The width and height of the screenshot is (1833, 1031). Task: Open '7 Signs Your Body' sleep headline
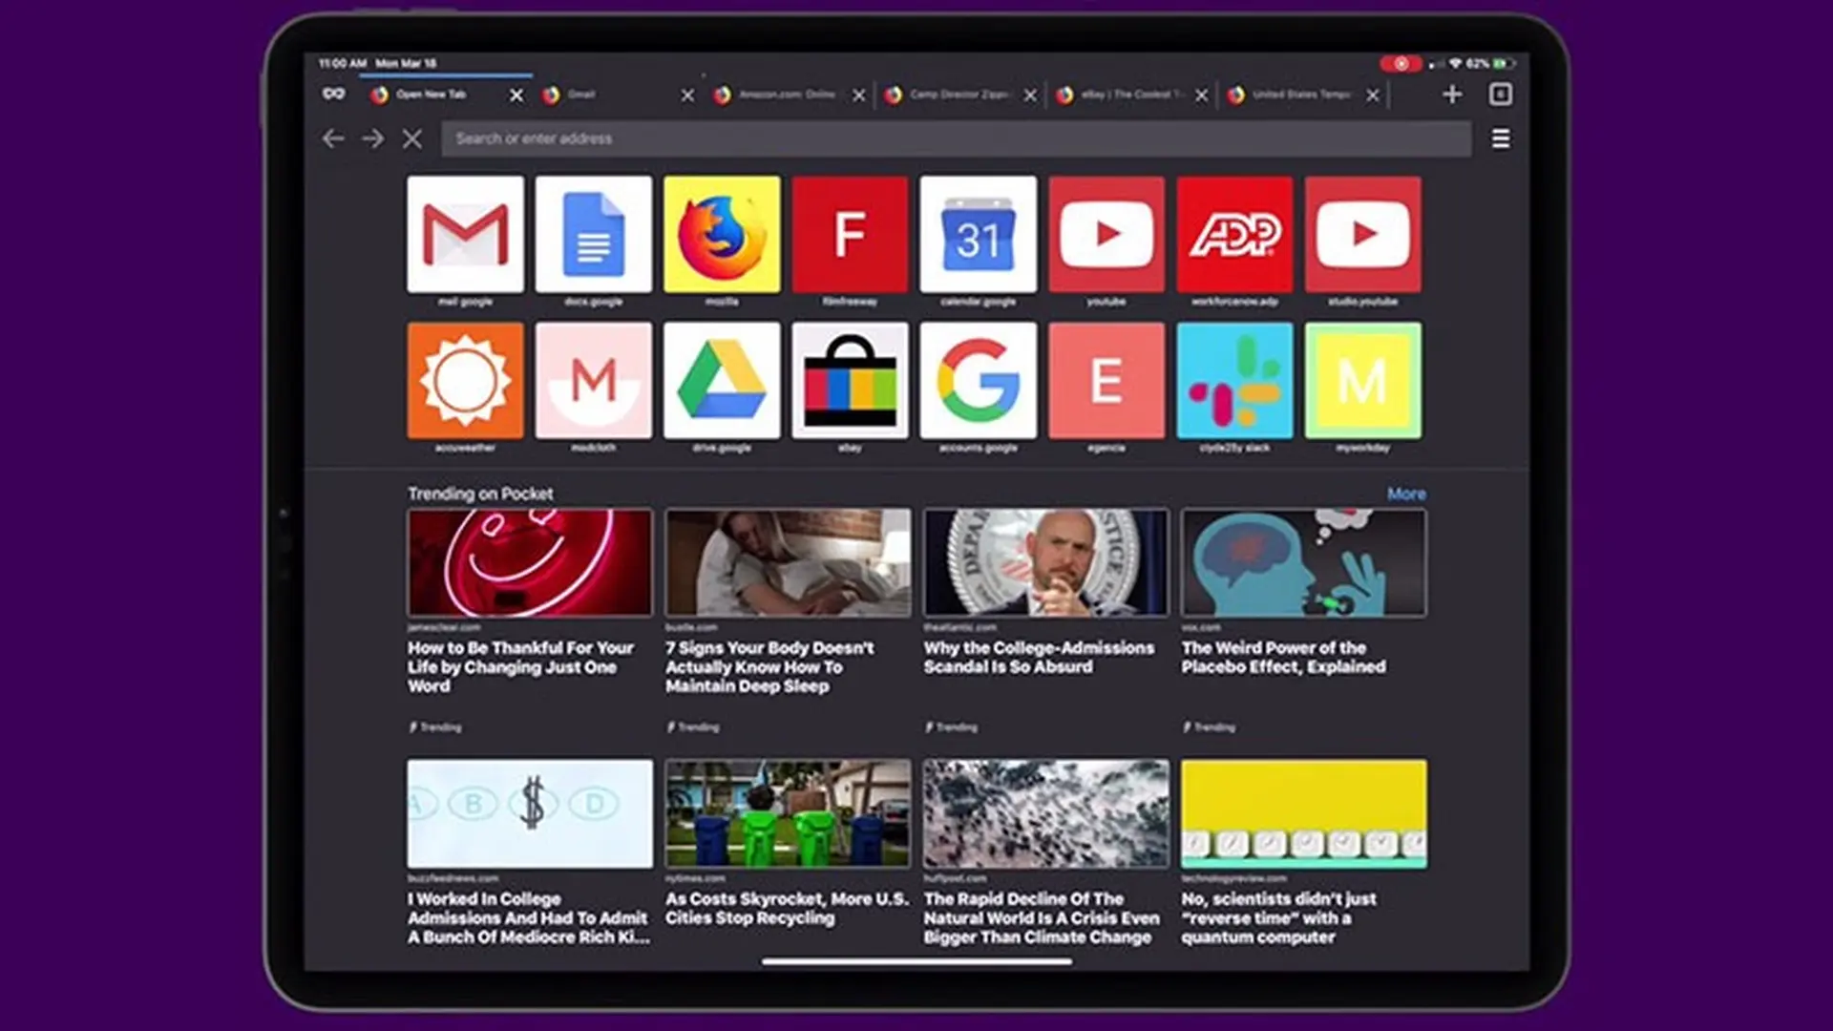point(769,666)
